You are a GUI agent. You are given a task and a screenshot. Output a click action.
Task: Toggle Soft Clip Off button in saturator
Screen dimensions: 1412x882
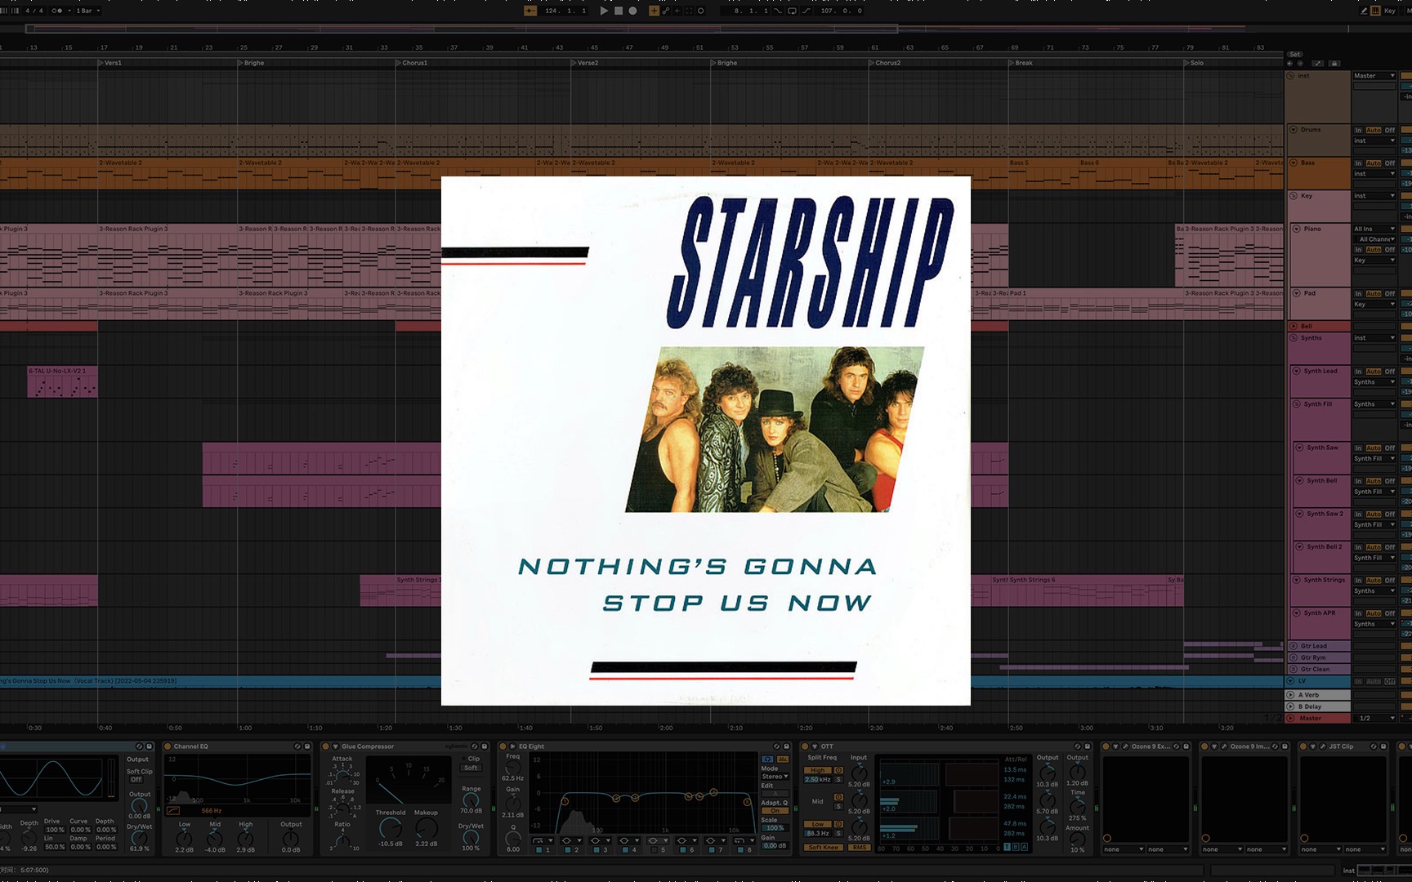[136, 779]
